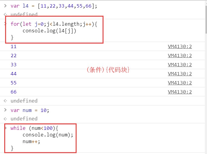Click the return arrow beside the first undefined
This screenshot has height=154, width=207.
(x=5, y=14)
